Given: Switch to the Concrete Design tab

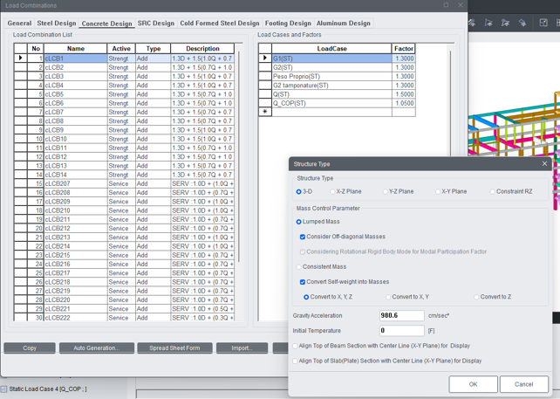Looking at the screenshot, I should pos(106,24).
